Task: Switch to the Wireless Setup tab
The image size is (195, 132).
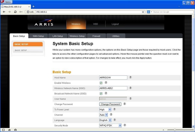Action: point(77,36)
